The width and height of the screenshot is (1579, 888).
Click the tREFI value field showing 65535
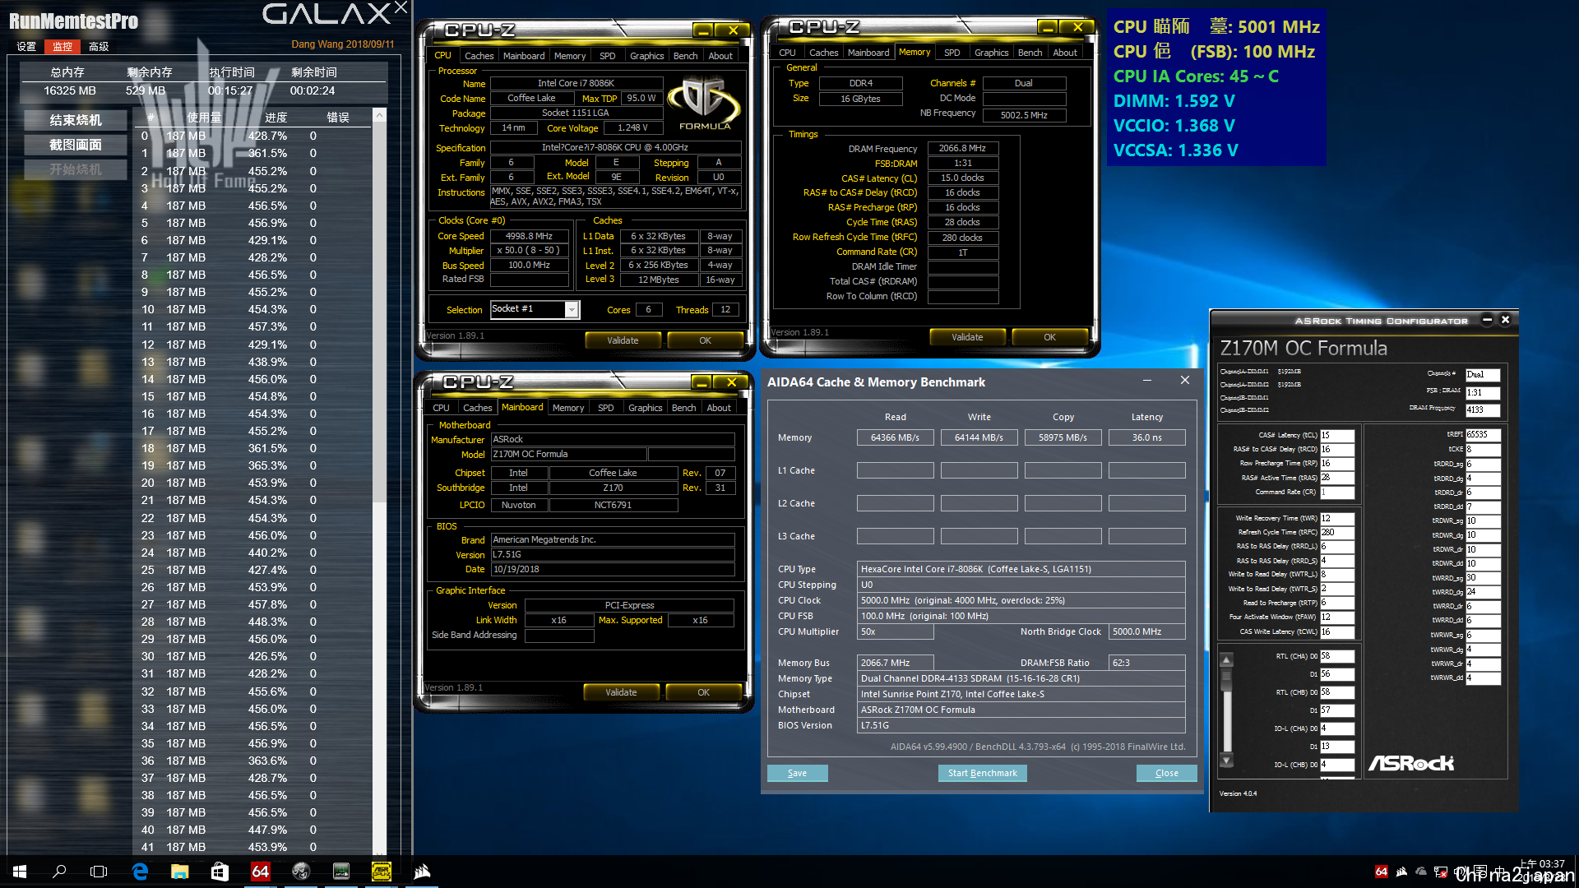1483,435
